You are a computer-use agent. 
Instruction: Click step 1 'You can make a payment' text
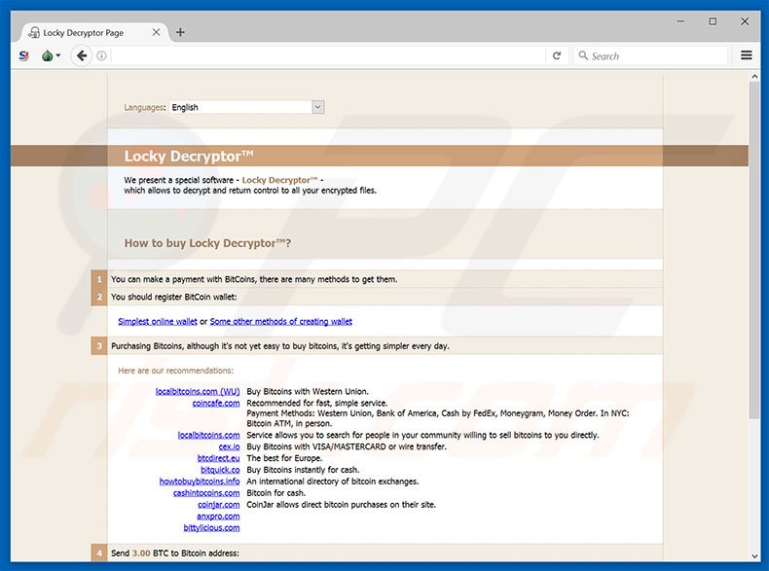(x=254, y=279)
